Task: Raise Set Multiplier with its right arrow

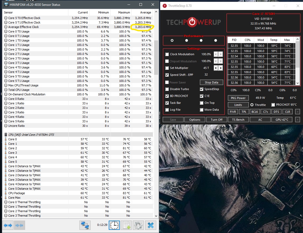Action: click(x=221, y=68)
